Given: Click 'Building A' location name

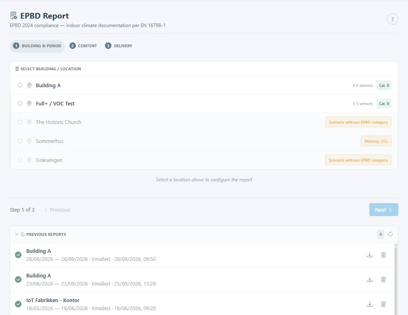Looking at the screenshot, I should point(48,85).
